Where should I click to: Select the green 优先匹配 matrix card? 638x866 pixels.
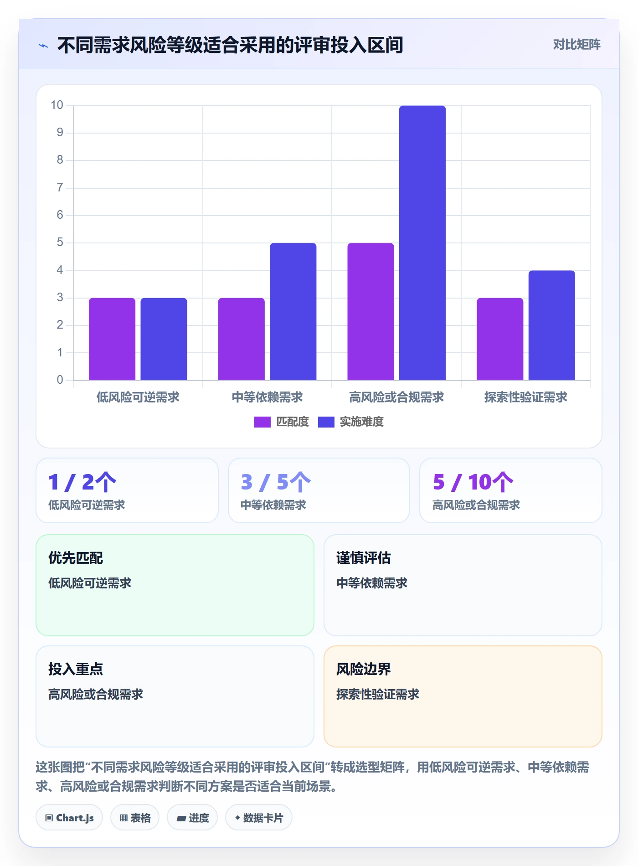coord(175,585)
